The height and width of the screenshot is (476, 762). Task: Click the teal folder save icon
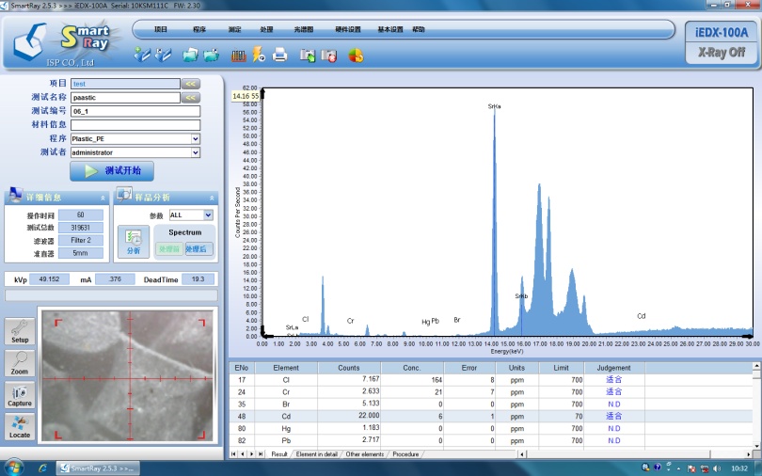212,55
